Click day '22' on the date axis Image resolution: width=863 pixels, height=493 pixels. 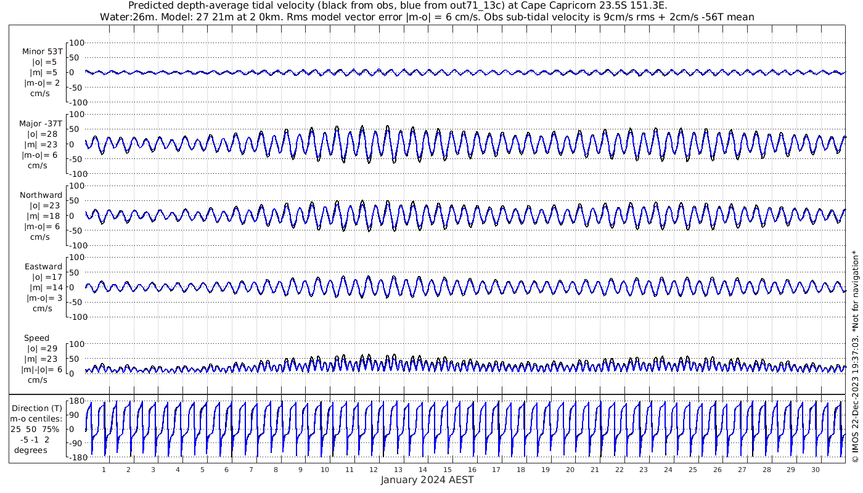pyautogui.click(x=619, y=470)
